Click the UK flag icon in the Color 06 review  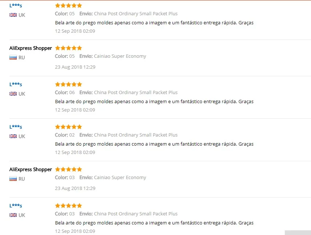click(13, 94)
